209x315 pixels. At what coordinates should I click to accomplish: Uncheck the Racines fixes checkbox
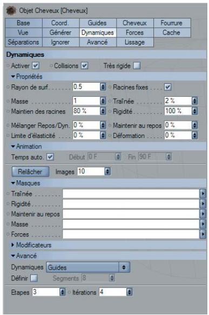(168, 87)
